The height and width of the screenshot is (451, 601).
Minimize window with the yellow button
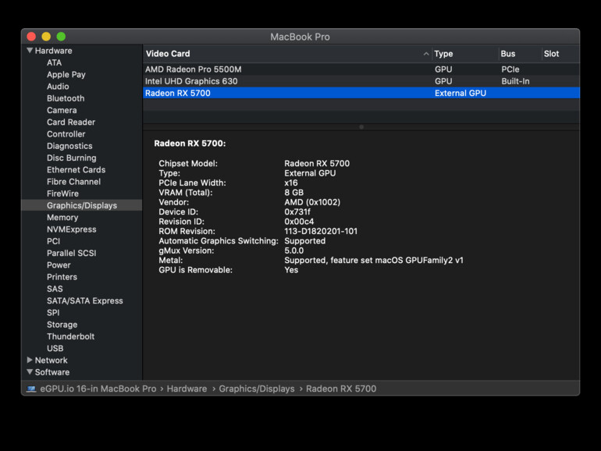(46, 37)
